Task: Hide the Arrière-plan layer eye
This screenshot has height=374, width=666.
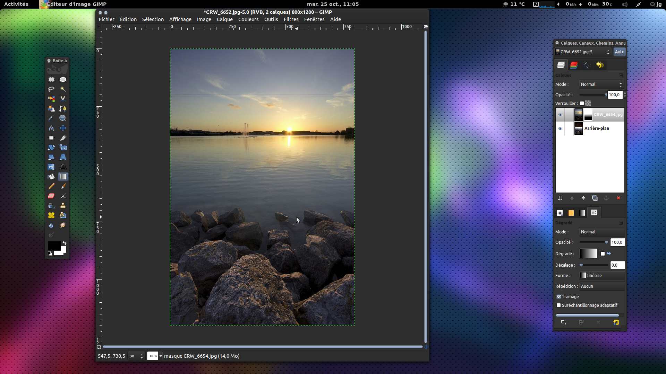Action: point(560,128)
